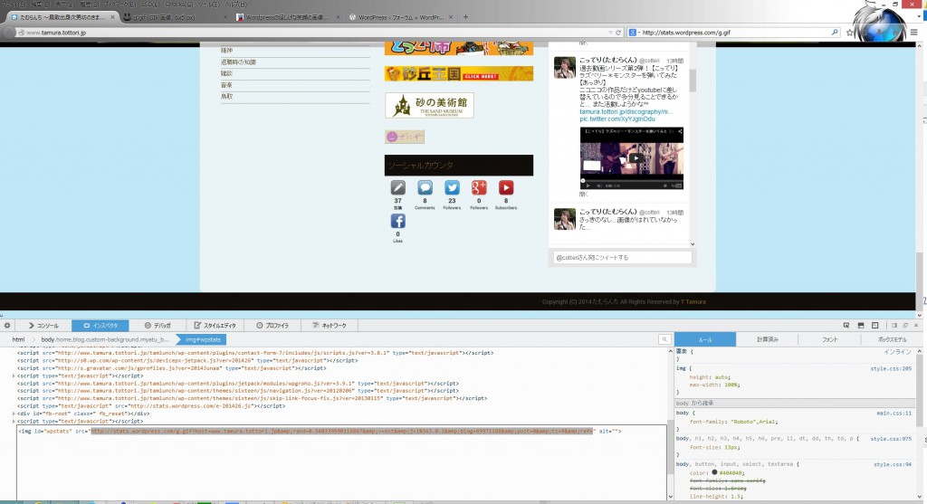Image resolution: width=927 pixels, height=504 pixels.
Task: Open style.css:975 source link
Action: (x=891, y=439)
